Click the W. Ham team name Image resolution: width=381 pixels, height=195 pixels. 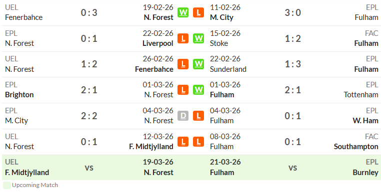coord(365,121)
